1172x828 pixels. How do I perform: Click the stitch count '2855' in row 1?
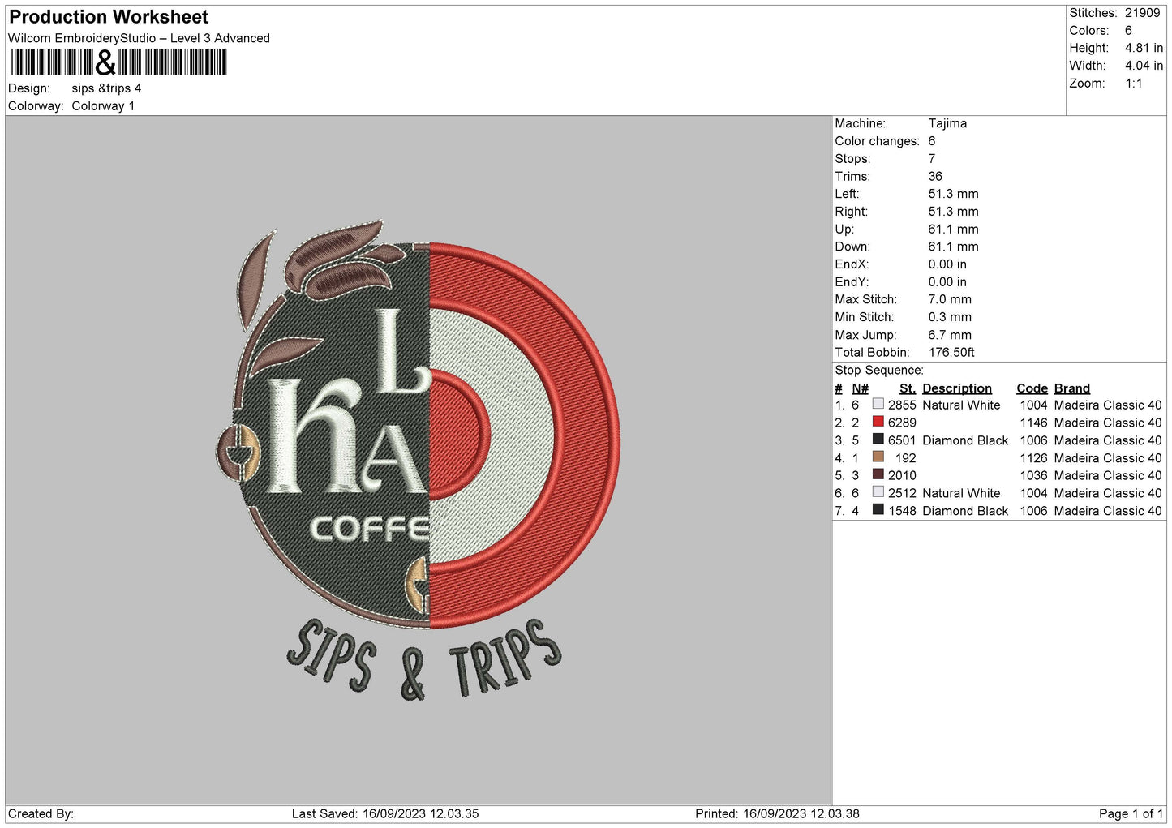(x=902, y=405)
